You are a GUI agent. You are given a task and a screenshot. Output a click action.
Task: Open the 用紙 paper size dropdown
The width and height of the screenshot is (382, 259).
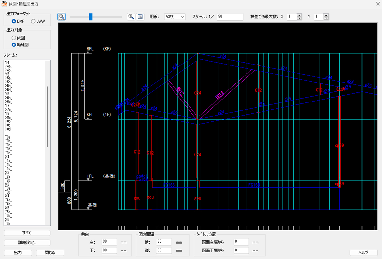tap(174, 17)
